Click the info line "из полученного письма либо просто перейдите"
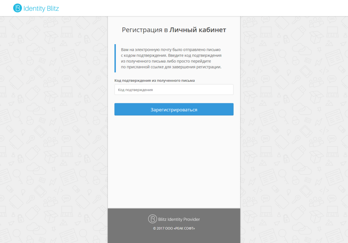 click(x=166, y=61)
